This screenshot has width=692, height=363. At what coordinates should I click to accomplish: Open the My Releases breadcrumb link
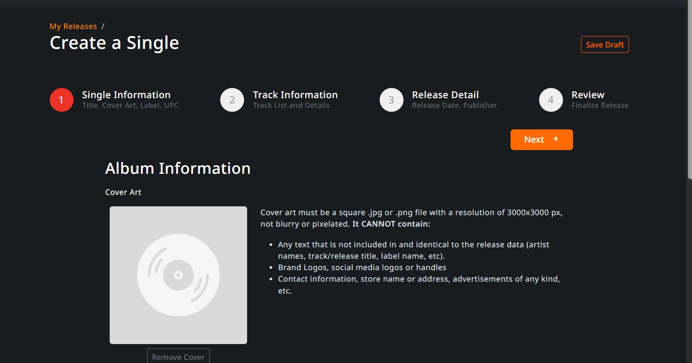tap(73, 26)
